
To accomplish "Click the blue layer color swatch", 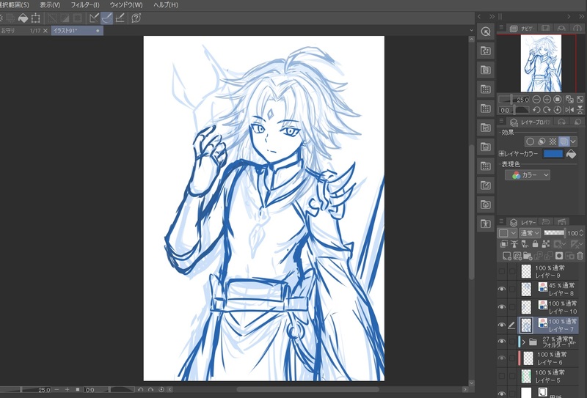I will (x=553, y=154).
